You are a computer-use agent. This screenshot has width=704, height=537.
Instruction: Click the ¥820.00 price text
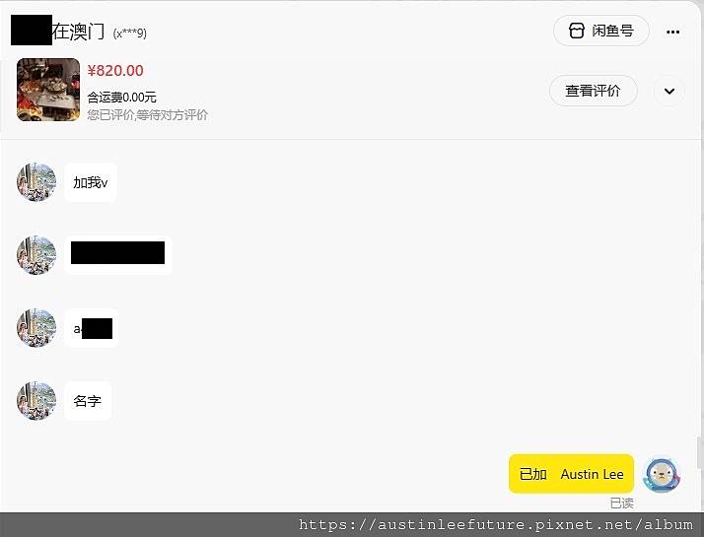tap(115, 70)
